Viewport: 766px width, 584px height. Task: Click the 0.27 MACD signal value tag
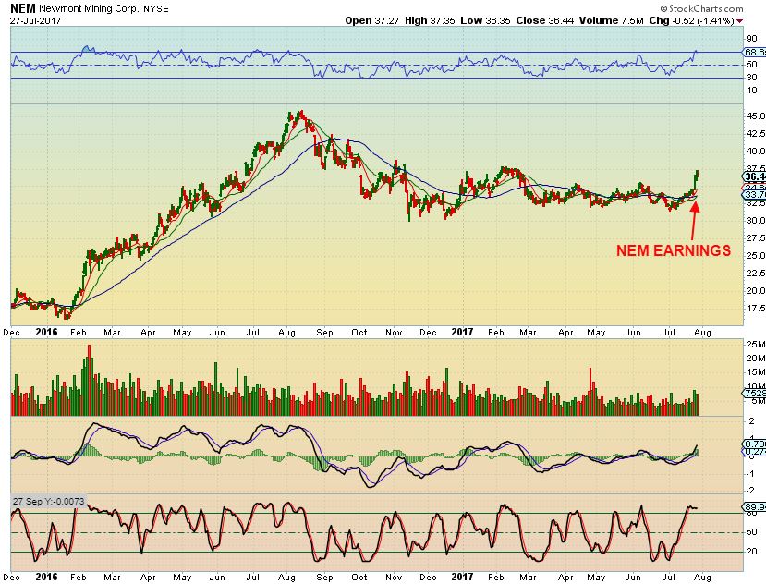(x=754, y=453)
